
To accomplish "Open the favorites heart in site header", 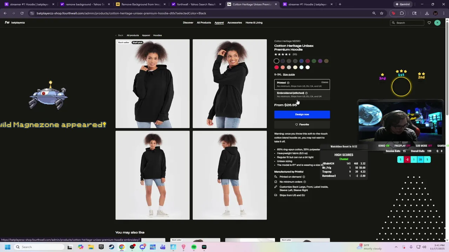I will point(429,23).
